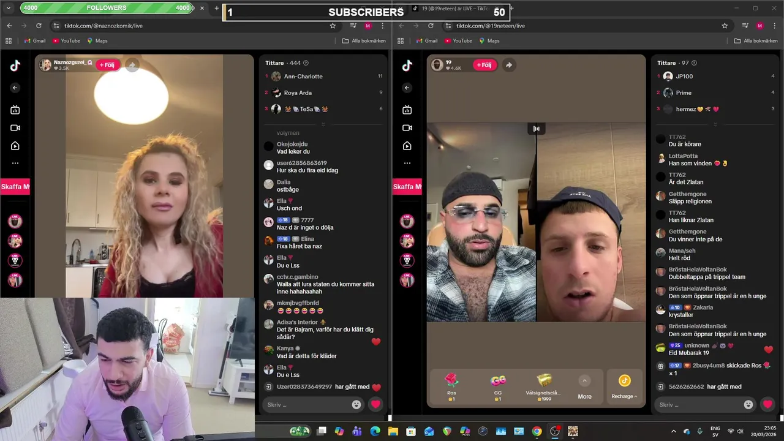This screenshot has height=441, width=784.
Task: Open LIVE feed icon in left TikTok sidebar
Action: 15,110
